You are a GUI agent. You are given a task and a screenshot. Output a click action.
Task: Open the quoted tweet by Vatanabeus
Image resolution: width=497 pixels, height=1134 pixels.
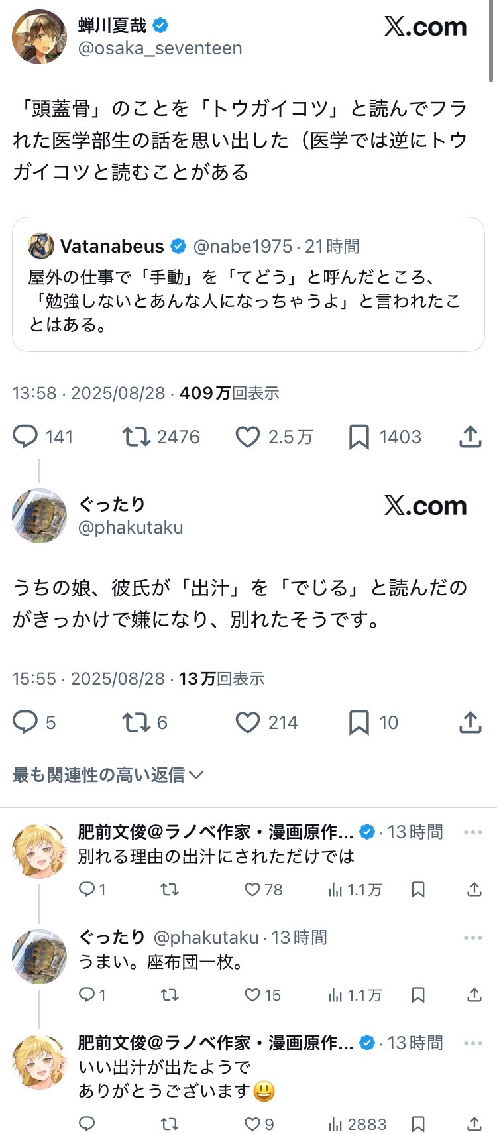click(x=248, y=284)
